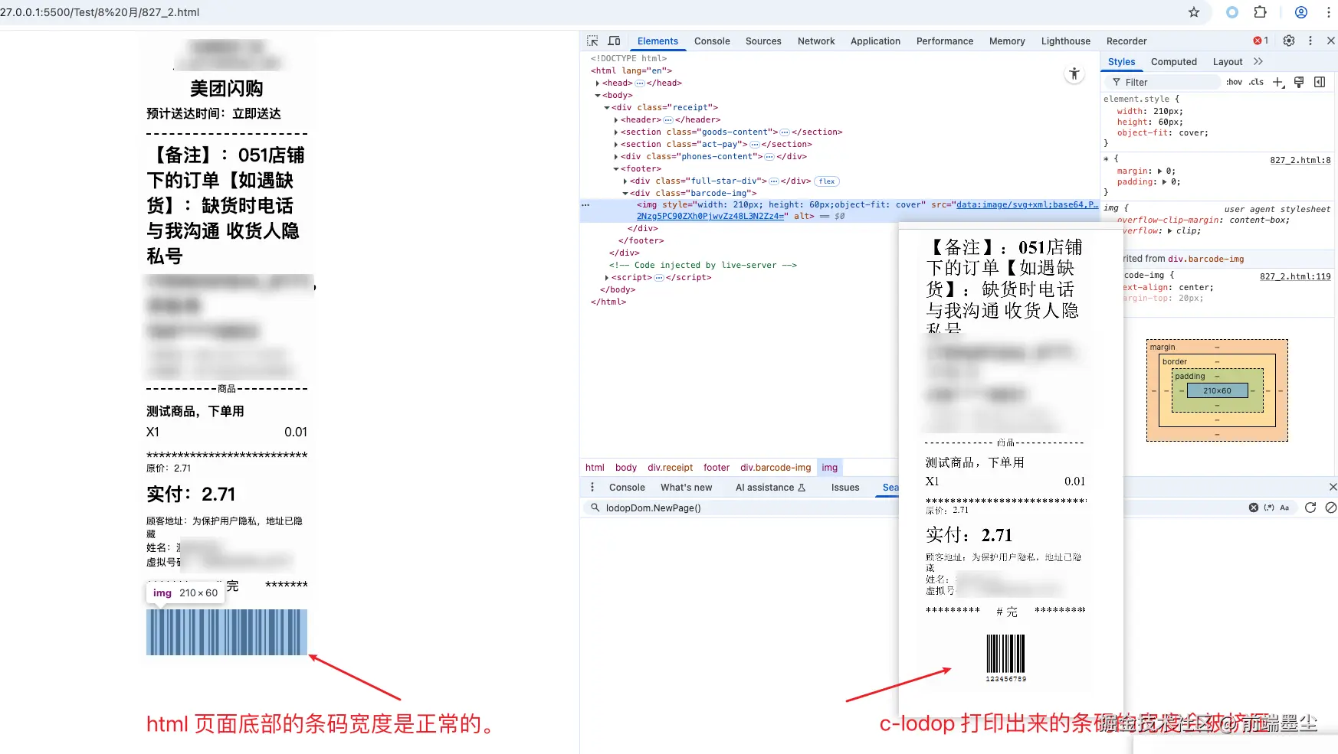The height and width of the screenshot is (754, 1338).
Task: Toggle the computed styles sidebar icon
Action: [x=1320, y=82]
